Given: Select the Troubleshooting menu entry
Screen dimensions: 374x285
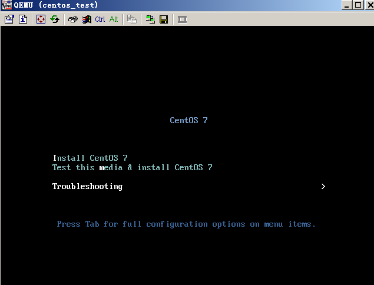Looking at the screenshot, I should click(x=87, y=186).
